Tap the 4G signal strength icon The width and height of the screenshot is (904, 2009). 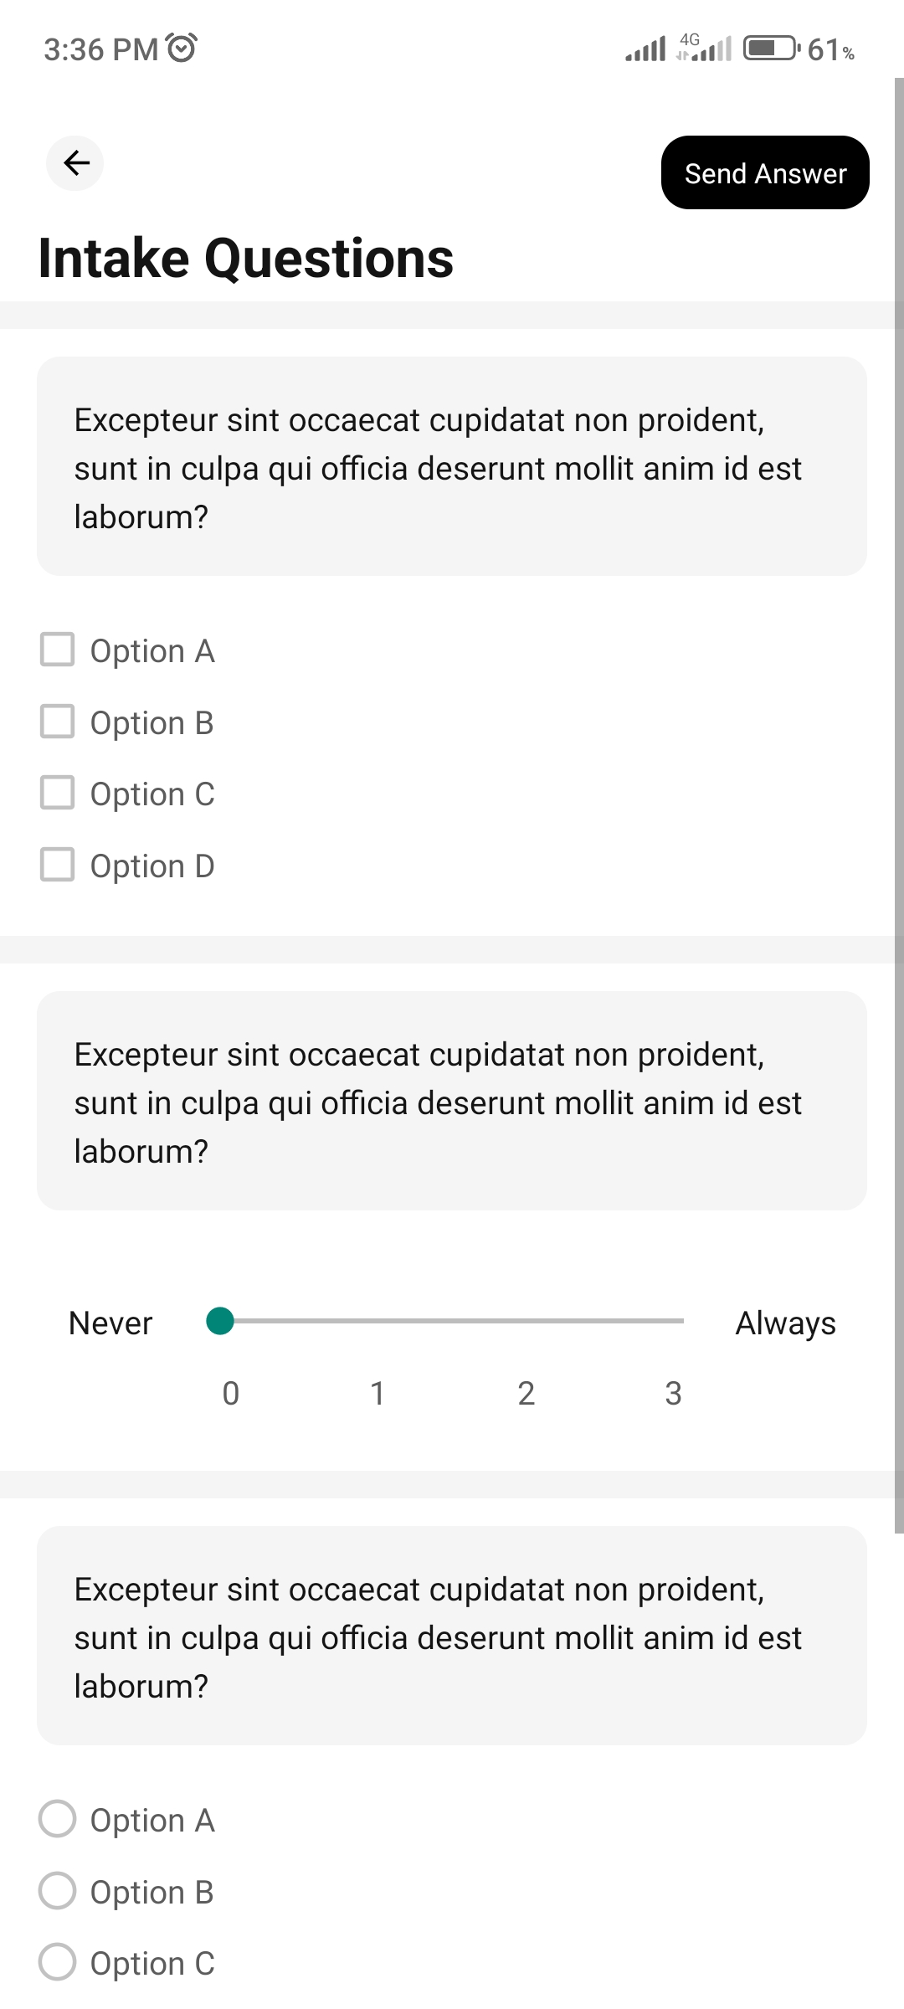(704, 49)
